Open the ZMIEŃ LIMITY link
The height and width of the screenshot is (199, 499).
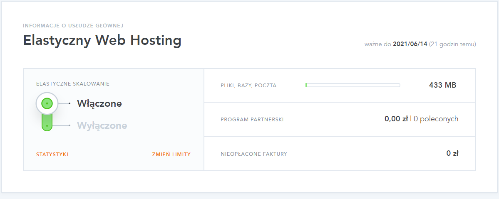point(171,155)
